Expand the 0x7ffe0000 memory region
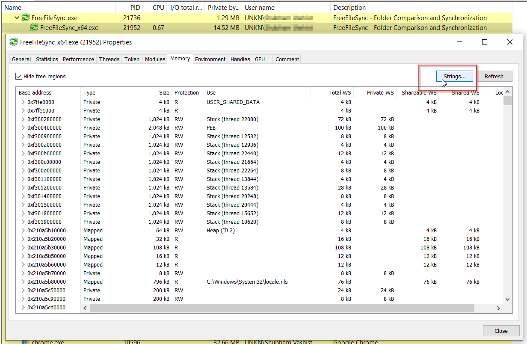Viewport: 527px width, 344px height. [23, 102]
